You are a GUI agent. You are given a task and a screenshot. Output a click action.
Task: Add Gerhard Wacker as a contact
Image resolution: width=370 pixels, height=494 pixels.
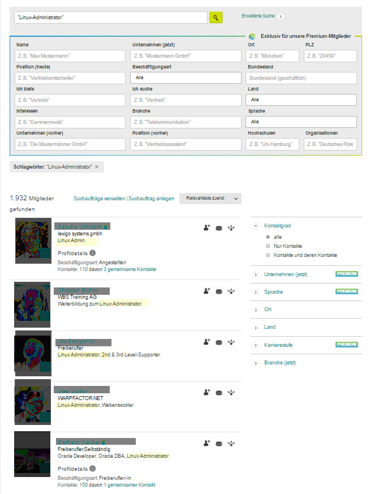[x=206, y=443]
